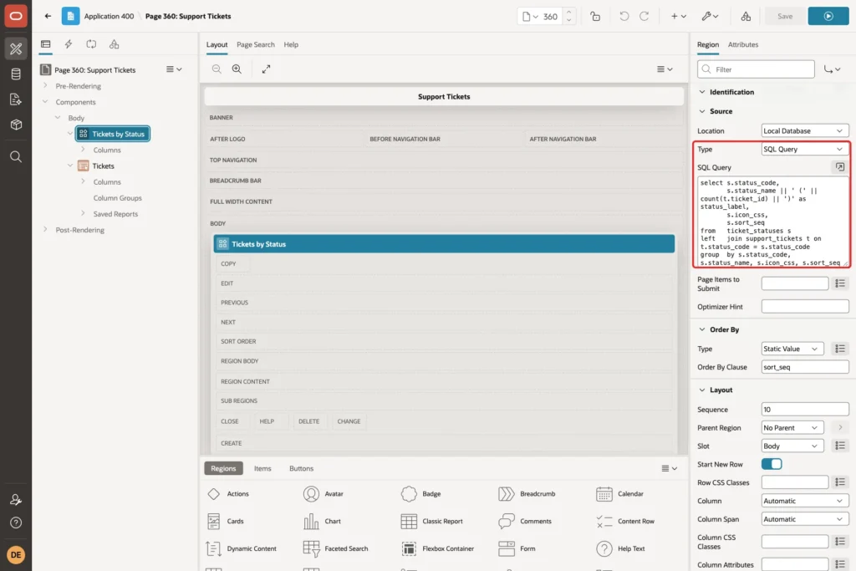Open the Slot dropdown
This screenshot has width=856, height=571.
[792, 446]
